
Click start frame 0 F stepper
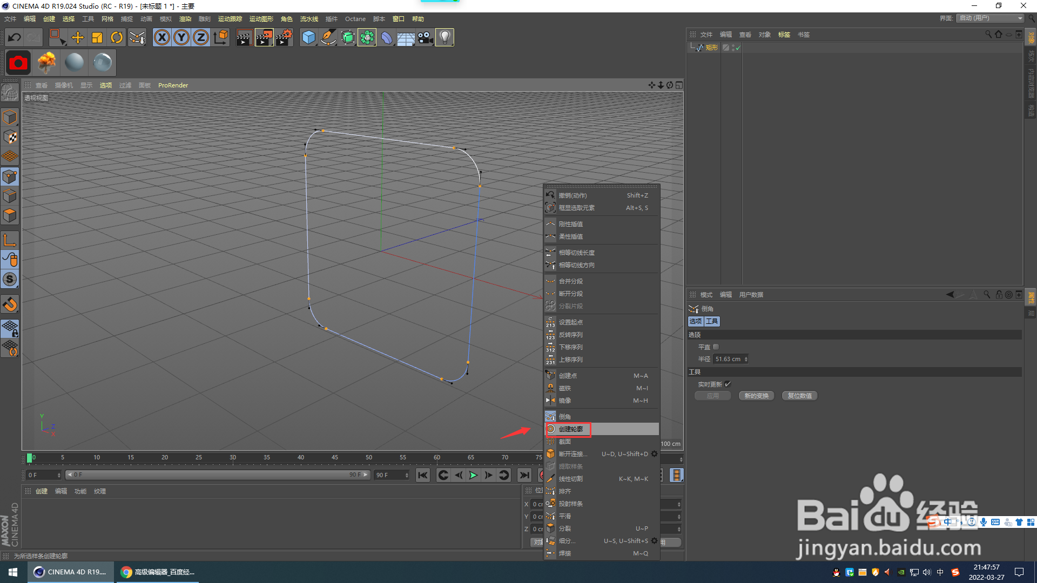[x=59, y=475]
